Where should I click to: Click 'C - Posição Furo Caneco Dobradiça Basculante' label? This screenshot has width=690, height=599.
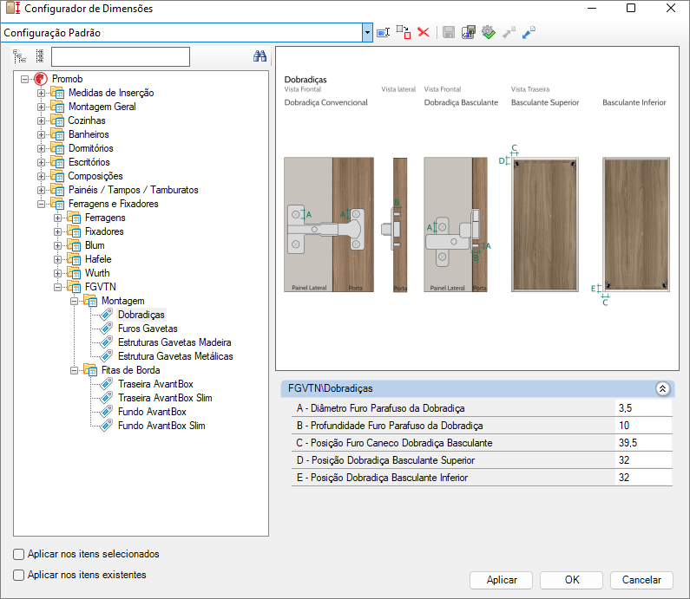tap(394, 443)
